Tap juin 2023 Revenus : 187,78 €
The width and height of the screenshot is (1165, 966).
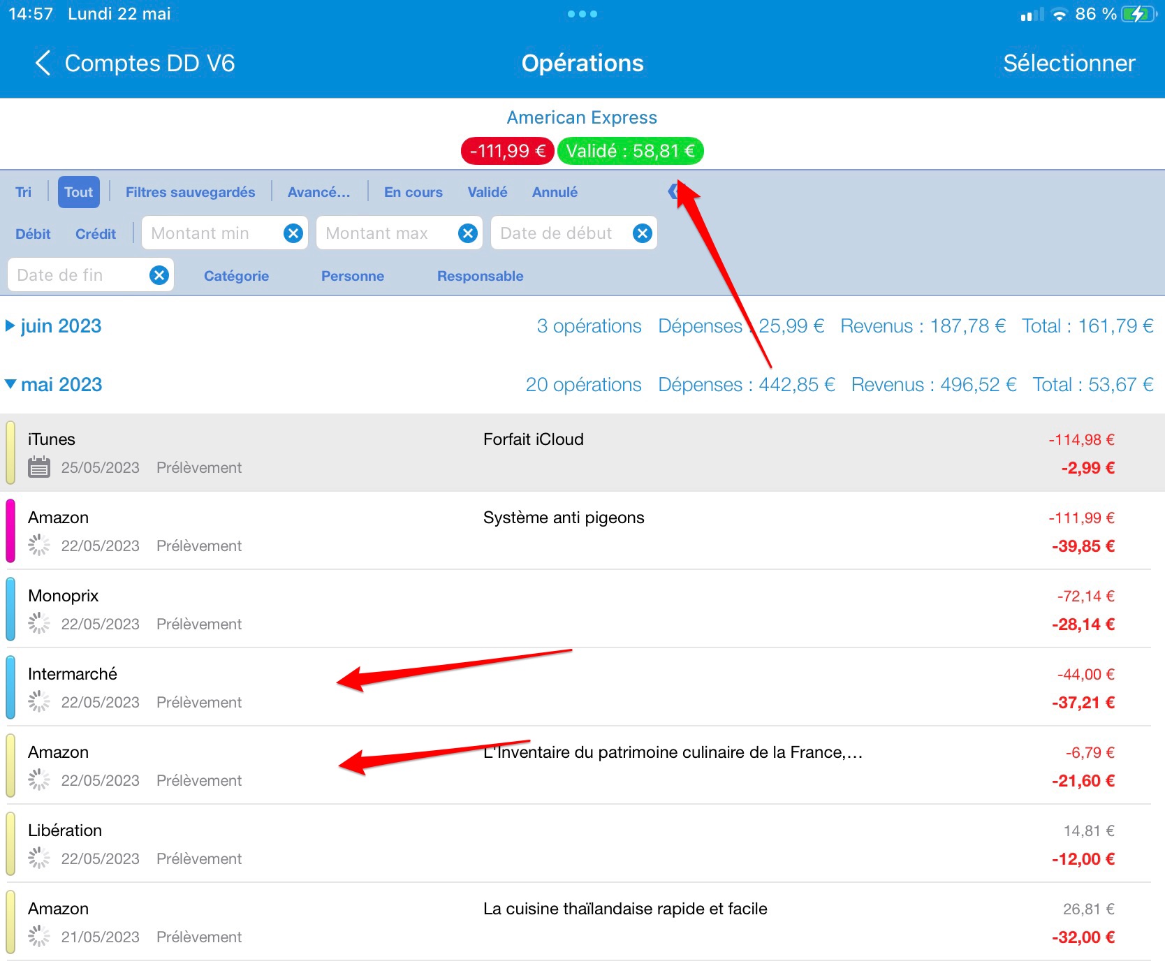tap(923, 326)
